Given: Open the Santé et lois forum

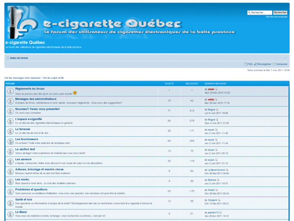Looking at the screenshot, I should click(x=23, y=200).
